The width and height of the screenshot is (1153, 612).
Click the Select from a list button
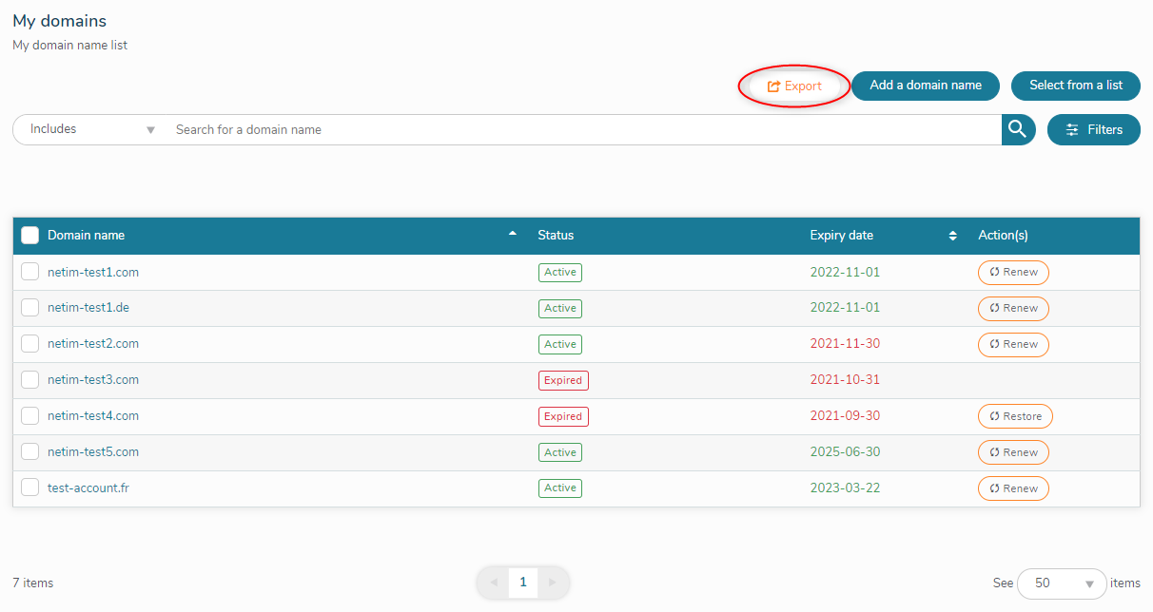[x=1075, y=86]
